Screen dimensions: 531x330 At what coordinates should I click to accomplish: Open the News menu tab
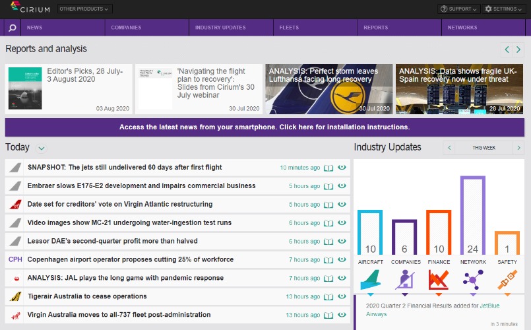(x=63, y=28)
